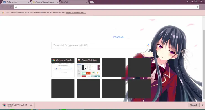Close the New Tab tab
Screen dimensions: 205x110
pyautogui.click(x=86, y=2)
